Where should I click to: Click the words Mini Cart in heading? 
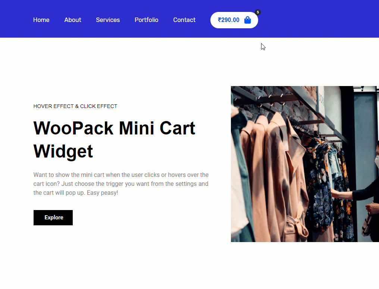[x=157, y=128]
